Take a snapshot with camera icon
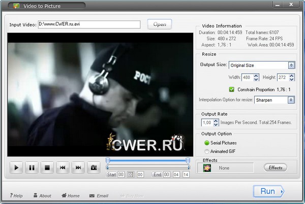Image resolution: width=305 pixels, height=204 pixels. 94,167
